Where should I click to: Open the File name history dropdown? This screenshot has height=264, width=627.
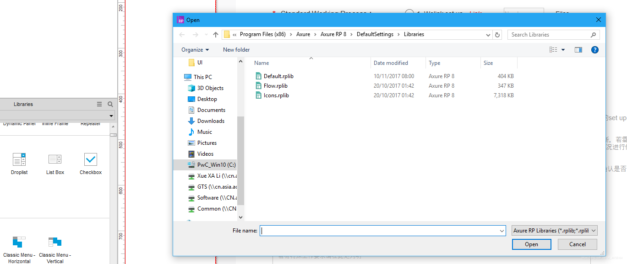click(502, 231)
